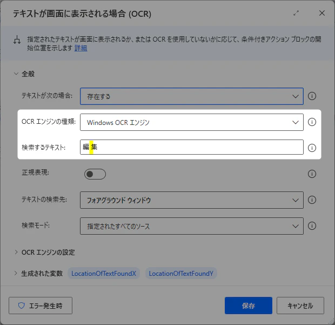Open the 検索モード dropdown
This screenshot has height=325, width=335.
192,226
